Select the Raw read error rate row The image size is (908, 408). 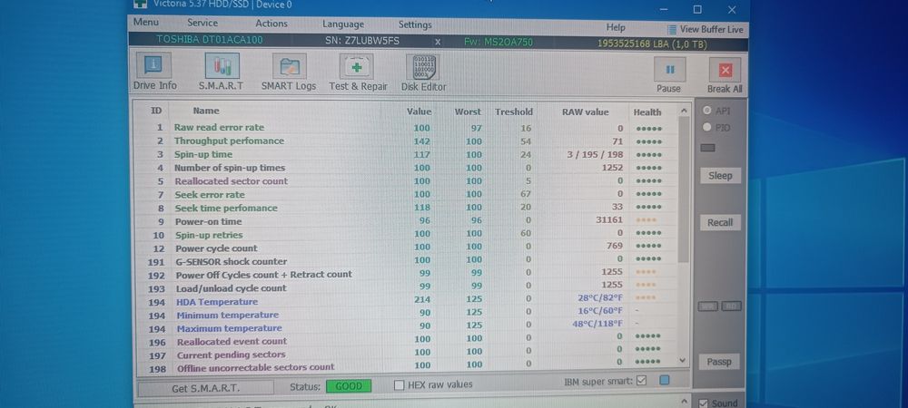pyautogui.click(x=408, y=128)
